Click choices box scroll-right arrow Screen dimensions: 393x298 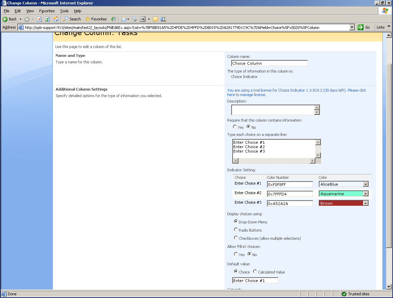[x=313, y=161]
